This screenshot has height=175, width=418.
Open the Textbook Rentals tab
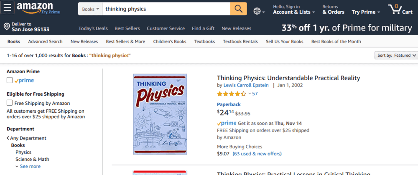click(x=240, y=41)
